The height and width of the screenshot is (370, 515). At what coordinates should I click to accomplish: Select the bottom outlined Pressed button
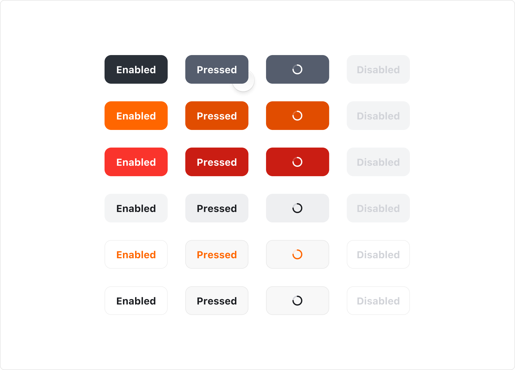coord(217,301)
